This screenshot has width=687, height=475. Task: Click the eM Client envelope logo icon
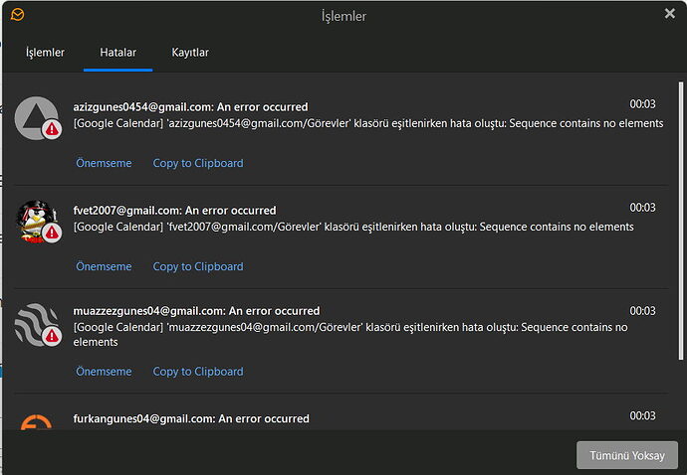coord(17,15)
